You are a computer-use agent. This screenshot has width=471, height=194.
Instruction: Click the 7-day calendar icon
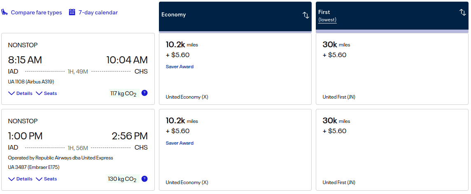click(x=72, y=12)
